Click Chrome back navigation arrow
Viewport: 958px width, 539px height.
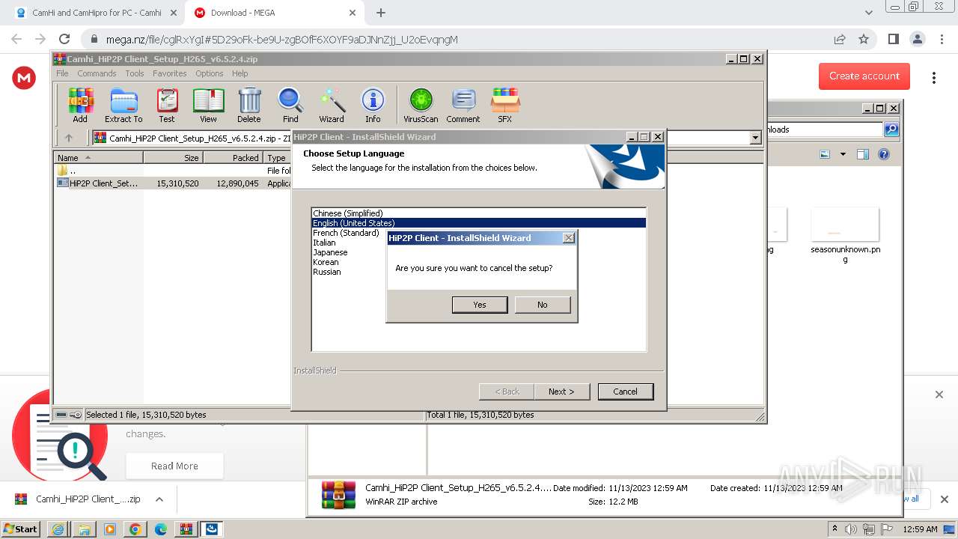coord(16,40)
